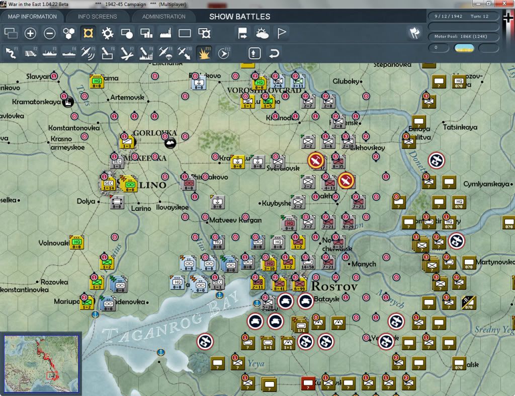The width and height of the screenshot is (515, 396).
Task: Select the 7=23 unit counter
Action: (x=358, y=202)
